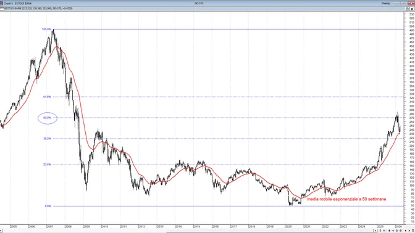Viewport: 415px width, 233px height.
Task: Click the 2017 year label on time axis
Action: point(233,226)
